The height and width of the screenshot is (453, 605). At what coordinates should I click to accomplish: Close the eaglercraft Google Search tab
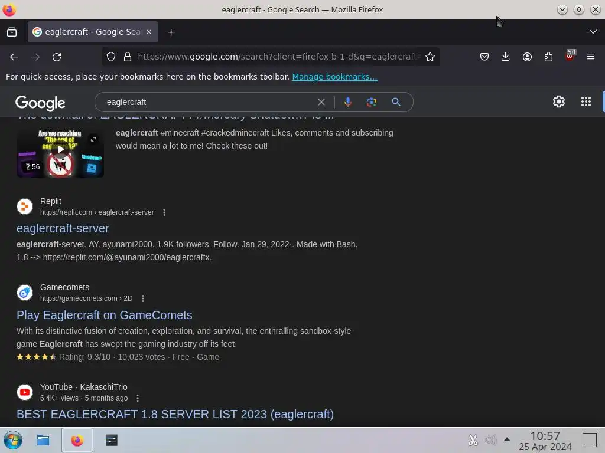point(149,32)
